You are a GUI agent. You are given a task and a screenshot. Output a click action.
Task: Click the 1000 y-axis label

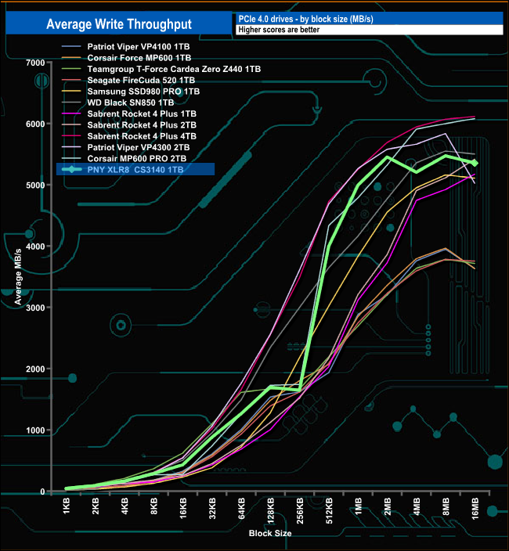coord(35,430)
